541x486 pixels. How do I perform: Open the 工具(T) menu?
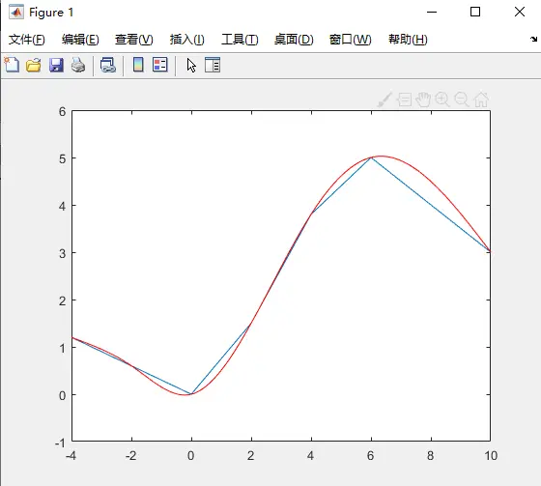(x=240, y=40)
